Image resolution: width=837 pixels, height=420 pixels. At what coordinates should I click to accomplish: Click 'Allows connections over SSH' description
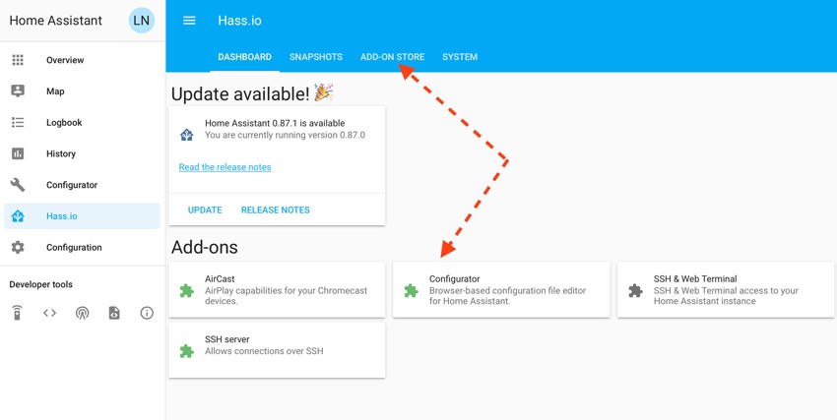click(264, 351)
